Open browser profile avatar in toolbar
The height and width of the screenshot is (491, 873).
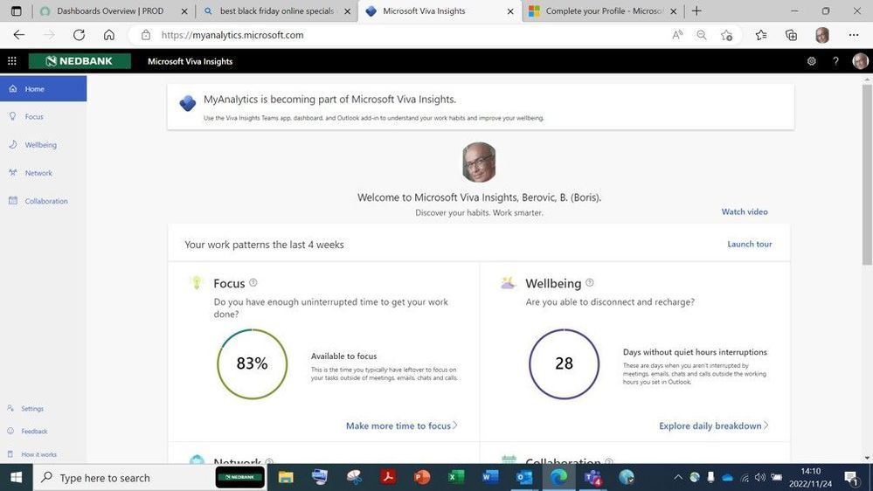[x=822, y=35]
